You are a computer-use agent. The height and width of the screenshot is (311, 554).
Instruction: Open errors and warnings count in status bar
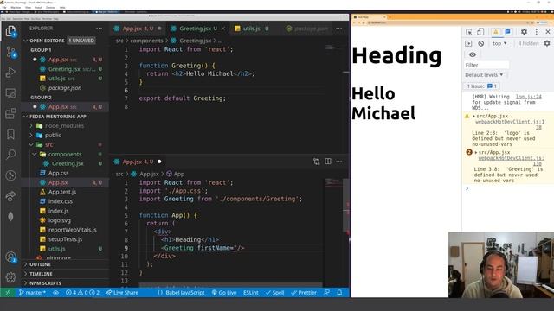(x=83, y=292)
